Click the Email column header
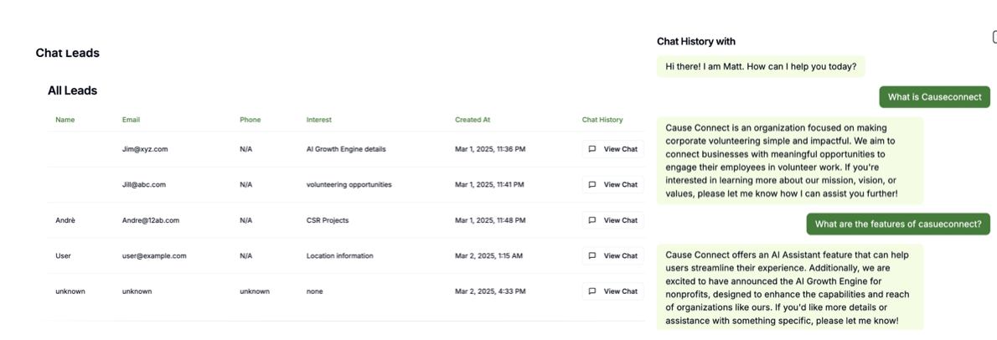The width and height of the screenshot is (997, 340). click(x=131, y=120)
